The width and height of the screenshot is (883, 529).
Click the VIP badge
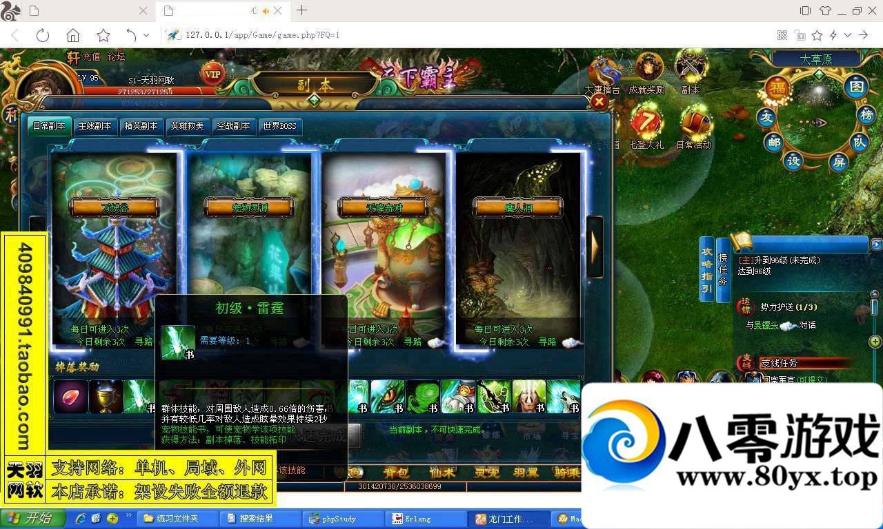coord(213,73)
